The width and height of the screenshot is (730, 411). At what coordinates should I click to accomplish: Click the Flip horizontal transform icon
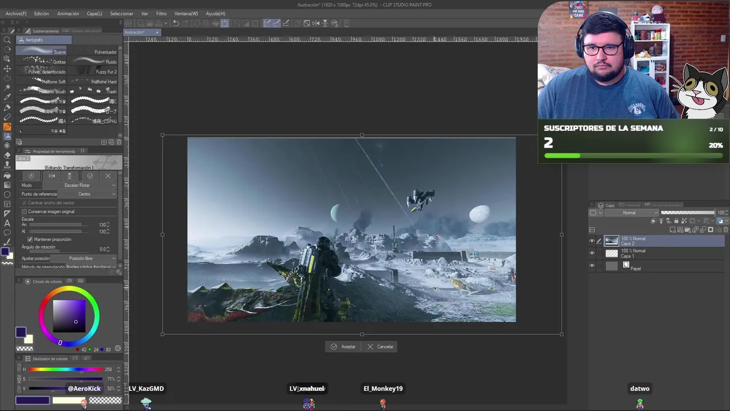pos(52,176)
